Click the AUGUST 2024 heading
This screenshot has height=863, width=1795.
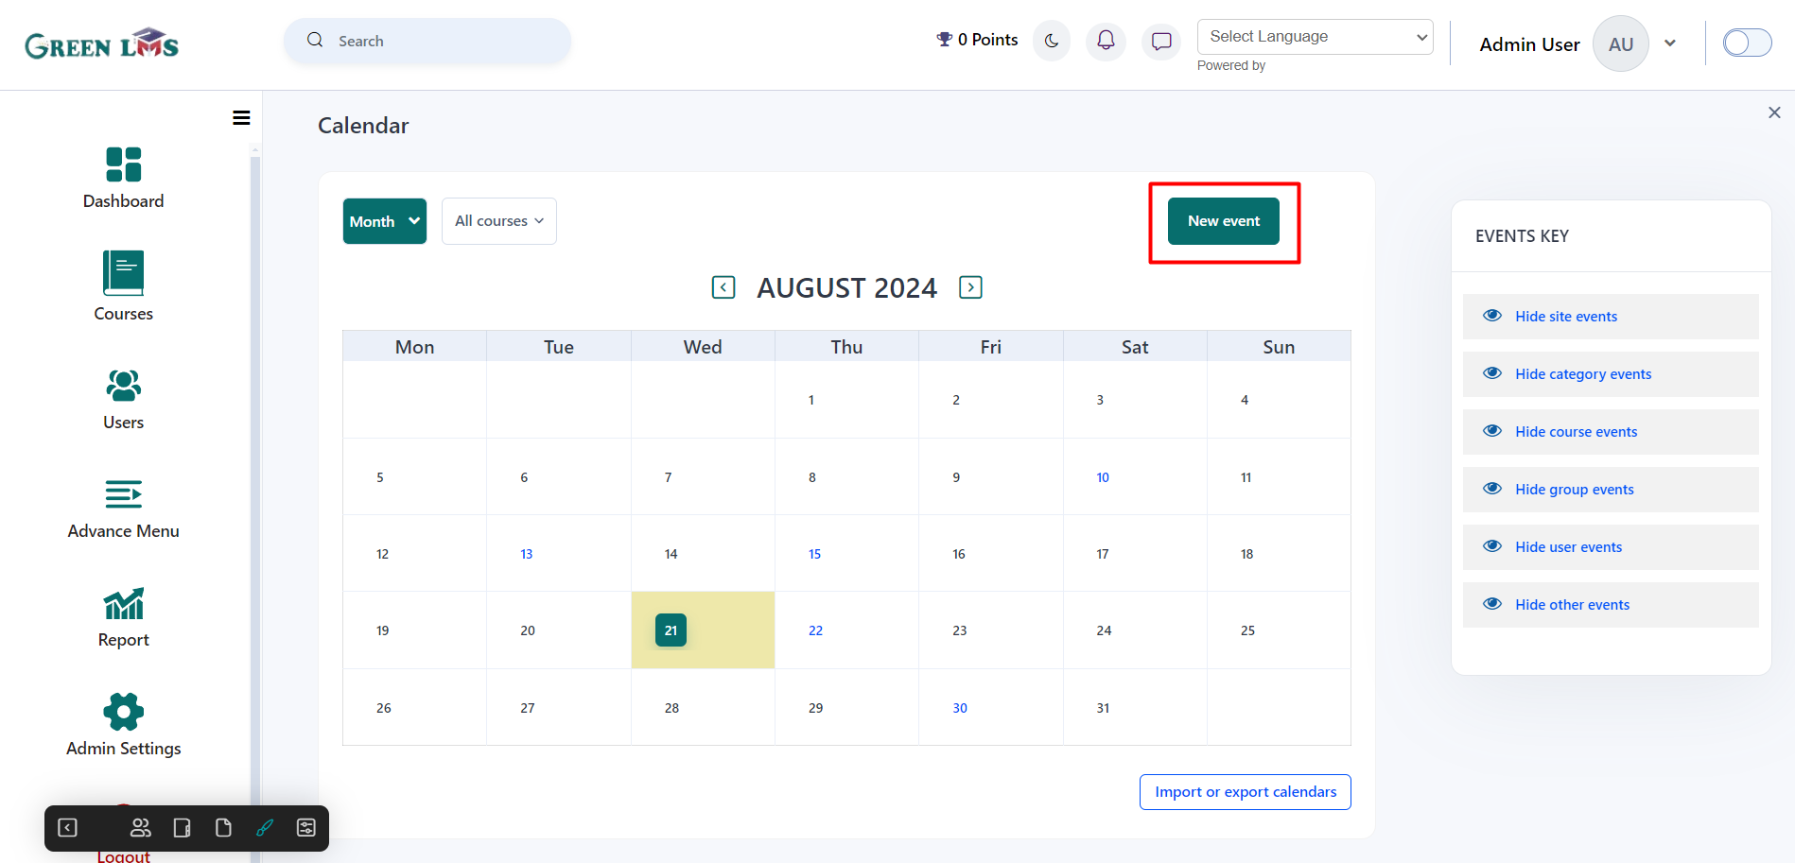point(846,287)
